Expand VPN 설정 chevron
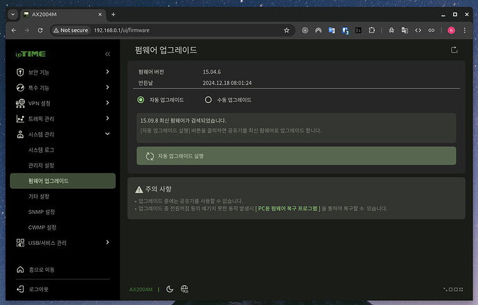This screenshot has width=478, height=305. 107,103
